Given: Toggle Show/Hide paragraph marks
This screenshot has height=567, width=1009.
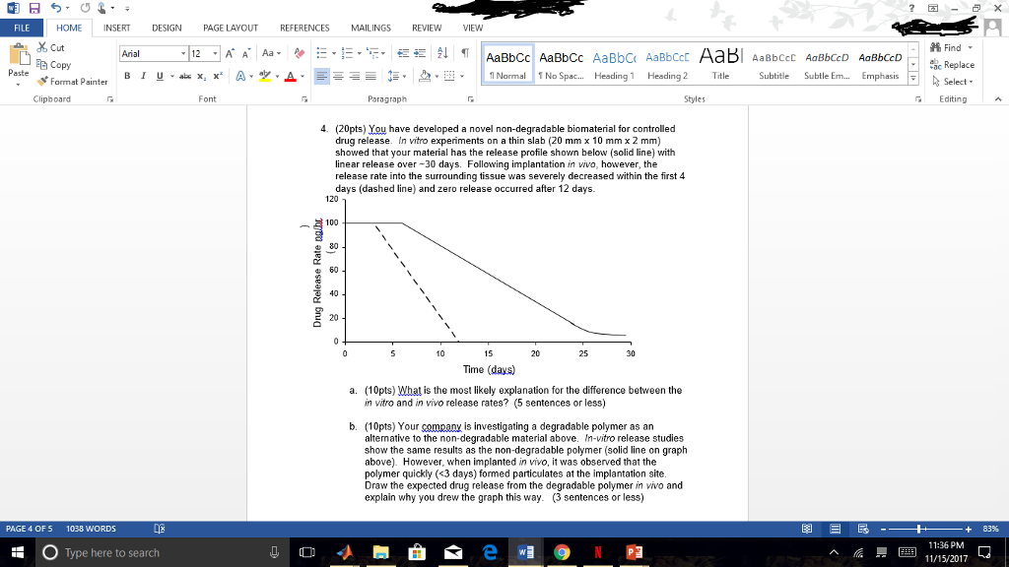Looking at the screenshot, I should coord(463,53).
